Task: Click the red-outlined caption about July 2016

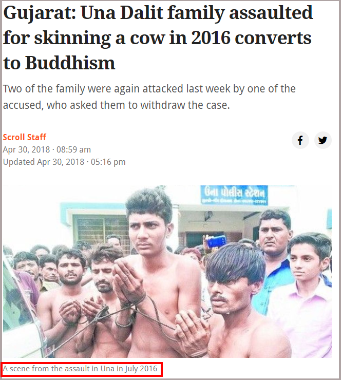Action: coord(80,369)
